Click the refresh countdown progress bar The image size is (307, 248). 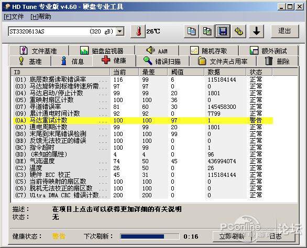click(x=150, y=236)
